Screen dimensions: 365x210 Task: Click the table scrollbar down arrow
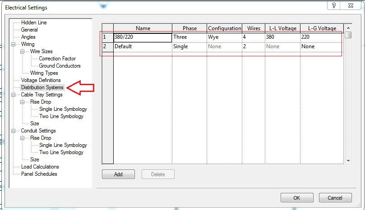[x=348, y=160]
